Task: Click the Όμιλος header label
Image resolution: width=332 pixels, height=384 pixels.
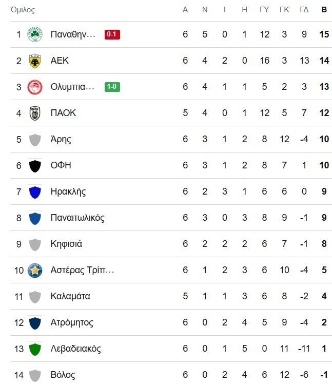Action: click(x=23, y=10)
